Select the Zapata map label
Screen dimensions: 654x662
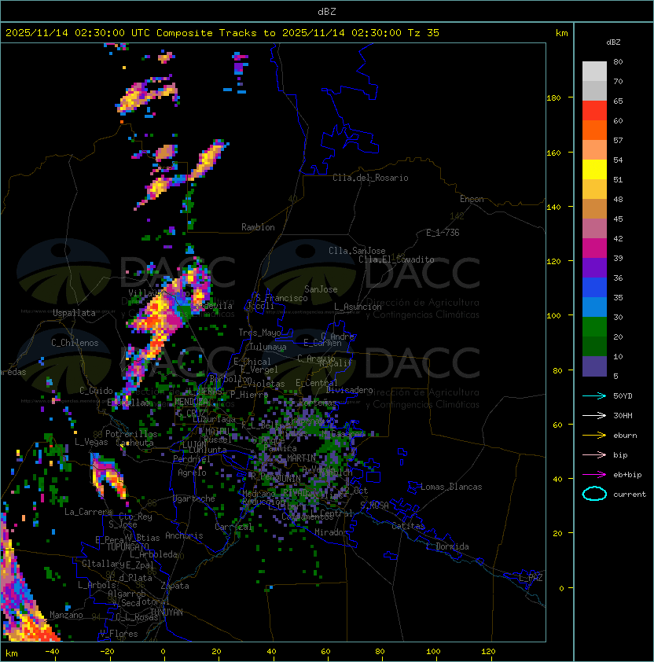(175, 586)
